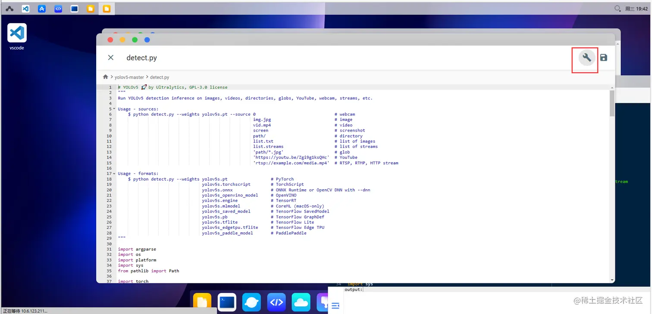
Task: Close the detect.py editor with the X
Action: click(111, 58)
